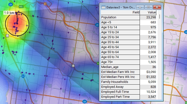Screen dimensions: 187x104
Task: Click the Median_age value cell
Action: click(149, 67)
